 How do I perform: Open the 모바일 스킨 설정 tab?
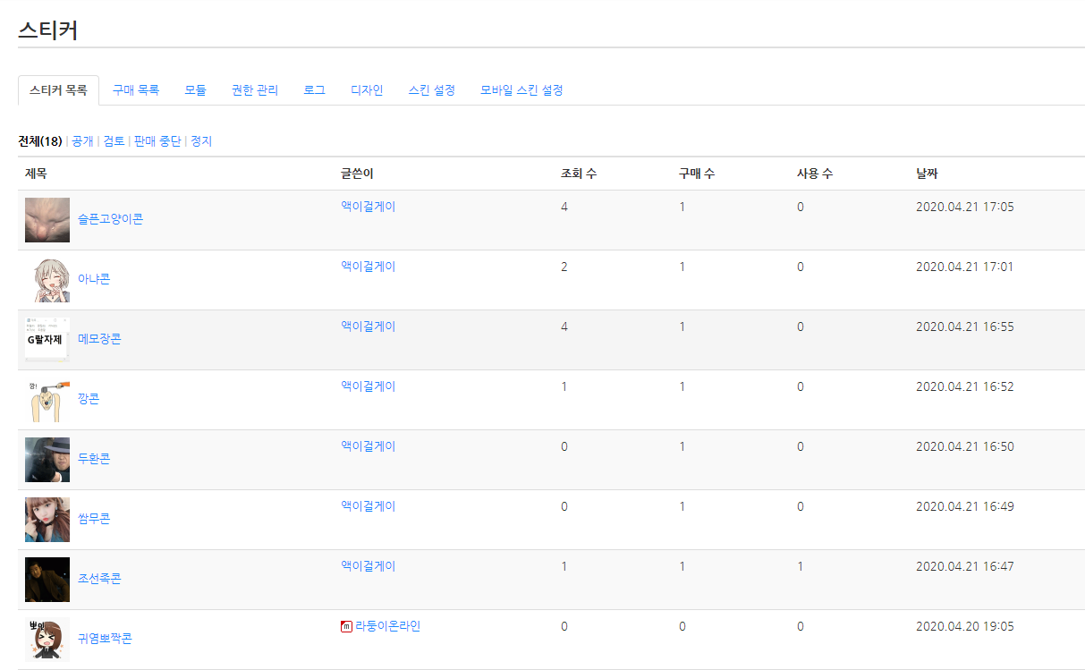[x=521, y=90]
